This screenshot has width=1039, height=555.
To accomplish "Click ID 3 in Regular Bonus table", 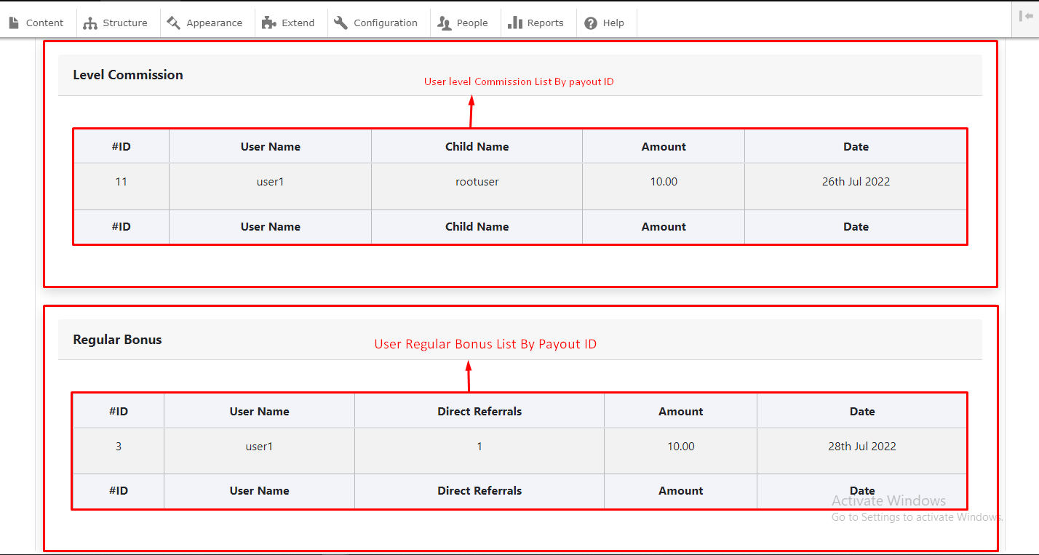I will point(119,447).
